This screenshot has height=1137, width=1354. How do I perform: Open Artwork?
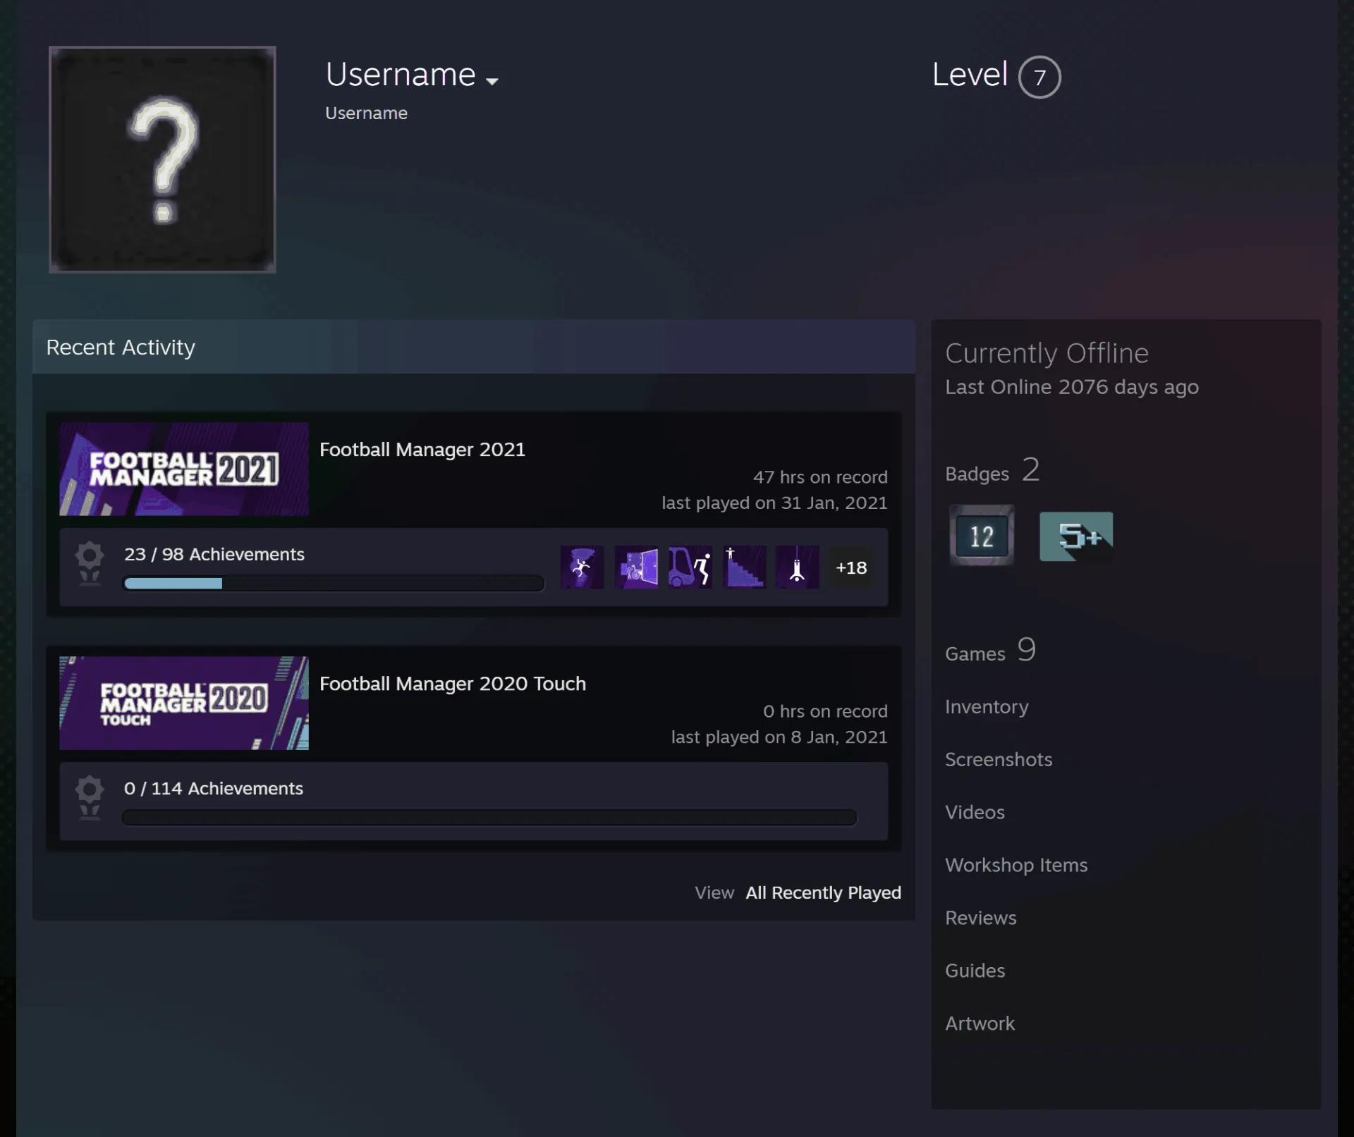pos(980,1024)
